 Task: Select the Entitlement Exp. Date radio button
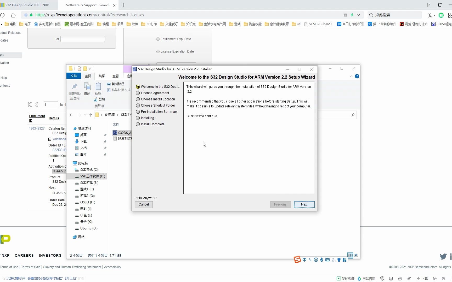pos(158,39)
